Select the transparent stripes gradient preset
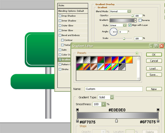The height and width of the screenshot is (133, 165). [122, 67]
